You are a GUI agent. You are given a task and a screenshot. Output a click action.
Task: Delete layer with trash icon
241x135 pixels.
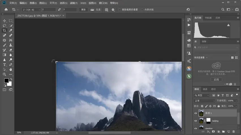tap(233, 131)
